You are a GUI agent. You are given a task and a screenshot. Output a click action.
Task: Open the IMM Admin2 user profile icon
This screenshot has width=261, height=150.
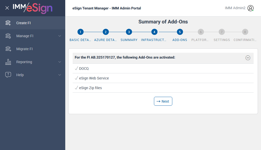(251, 8)
